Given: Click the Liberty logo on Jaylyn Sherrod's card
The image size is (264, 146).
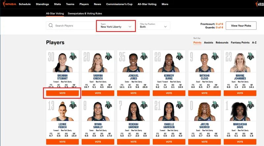Looking at the screenshot, I should coord(215,105).
